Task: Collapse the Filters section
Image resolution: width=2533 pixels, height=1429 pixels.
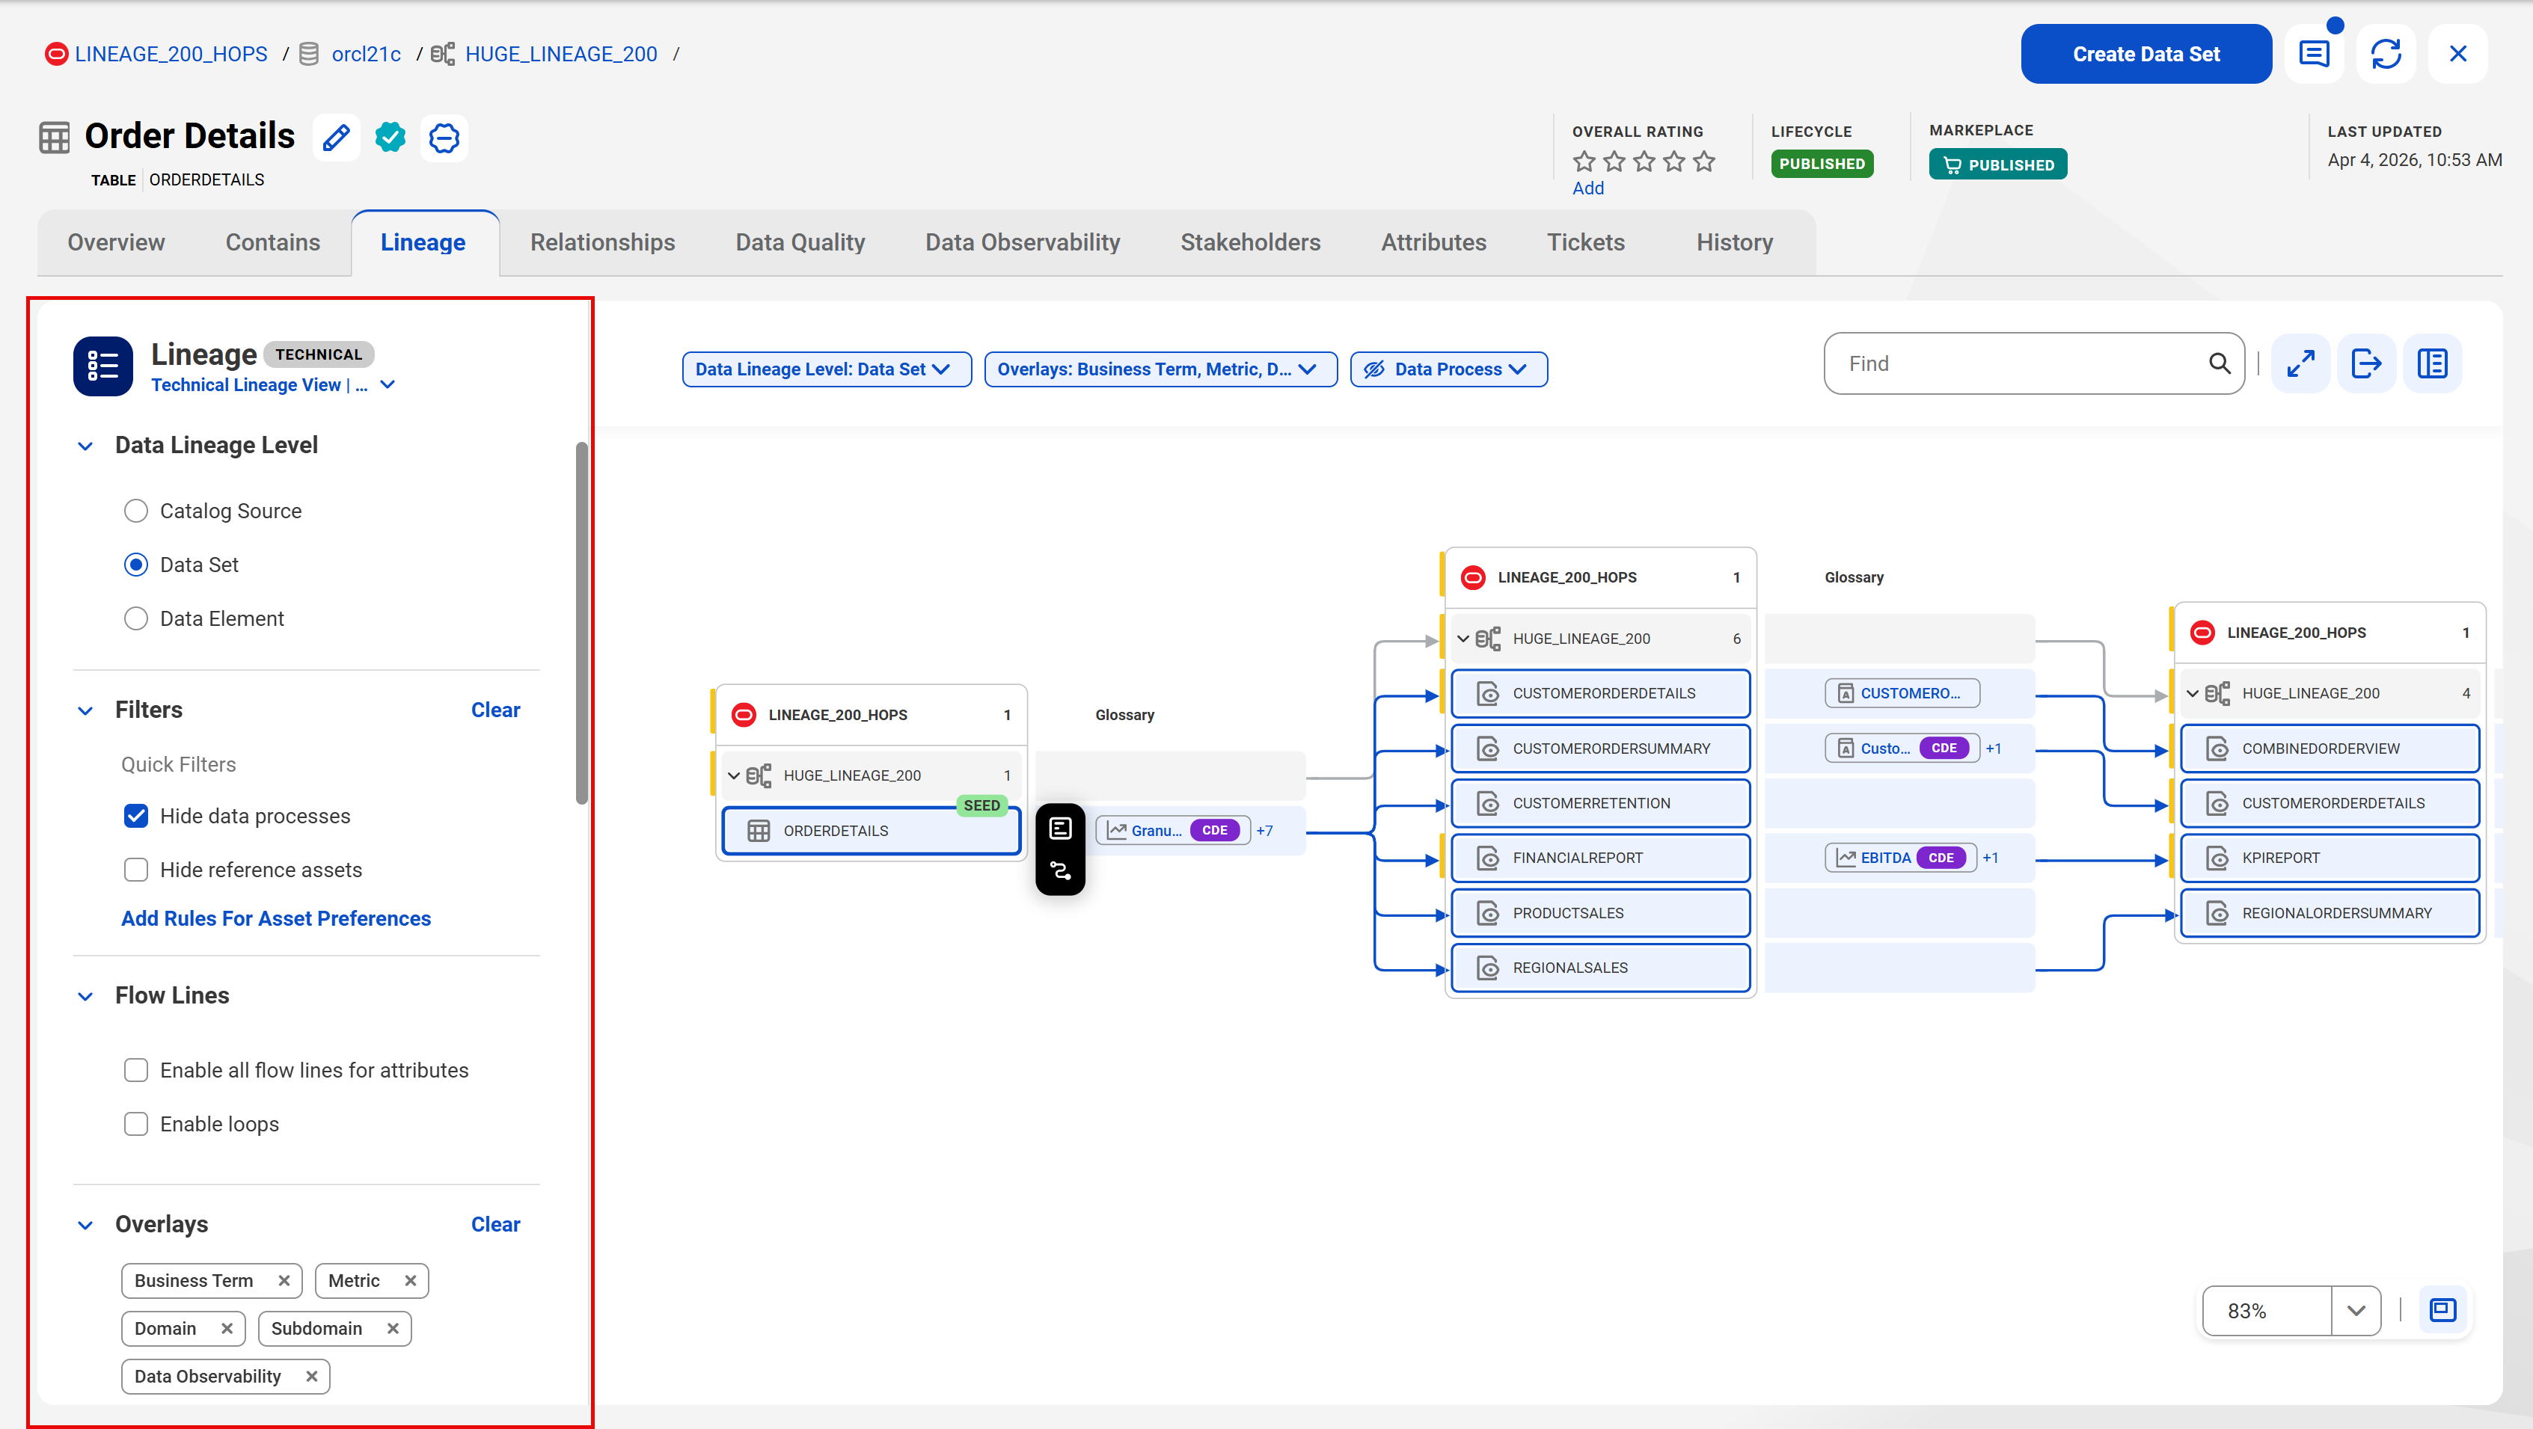Action: click(85, 710)
